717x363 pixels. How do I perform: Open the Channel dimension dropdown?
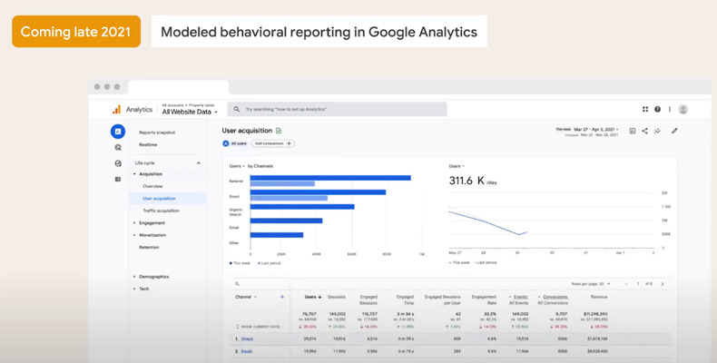click(246, 297)
